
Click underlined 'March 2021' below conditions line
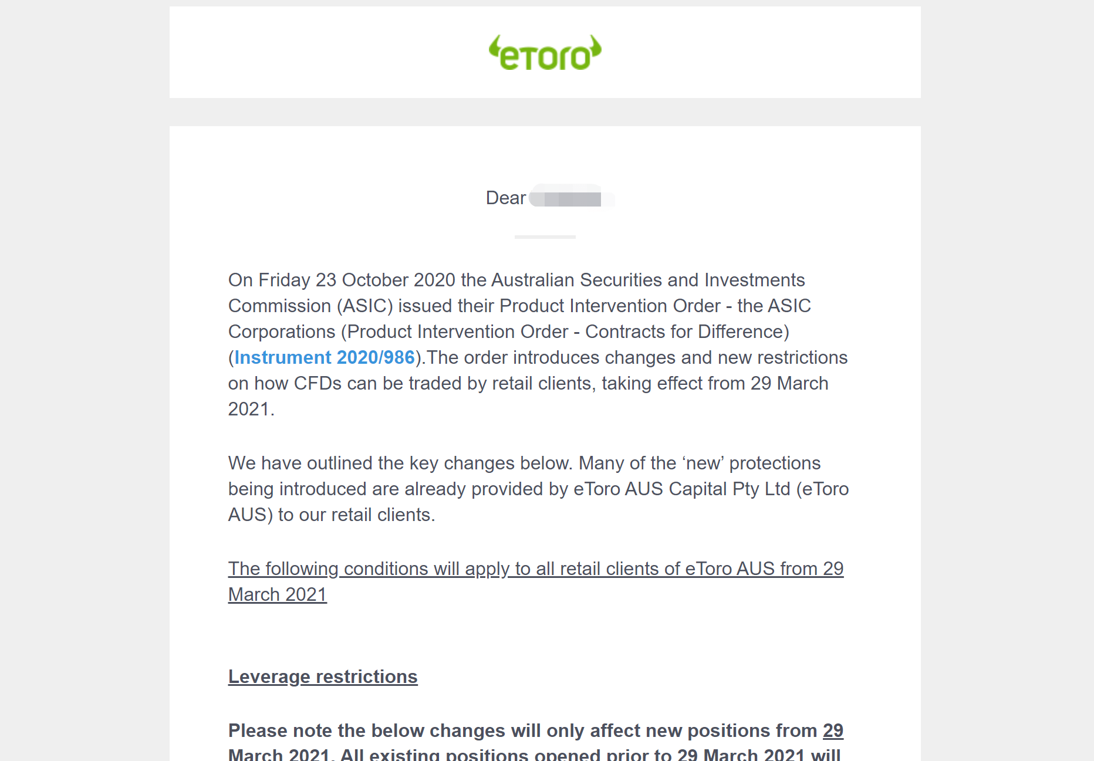(x=278, y=594)
